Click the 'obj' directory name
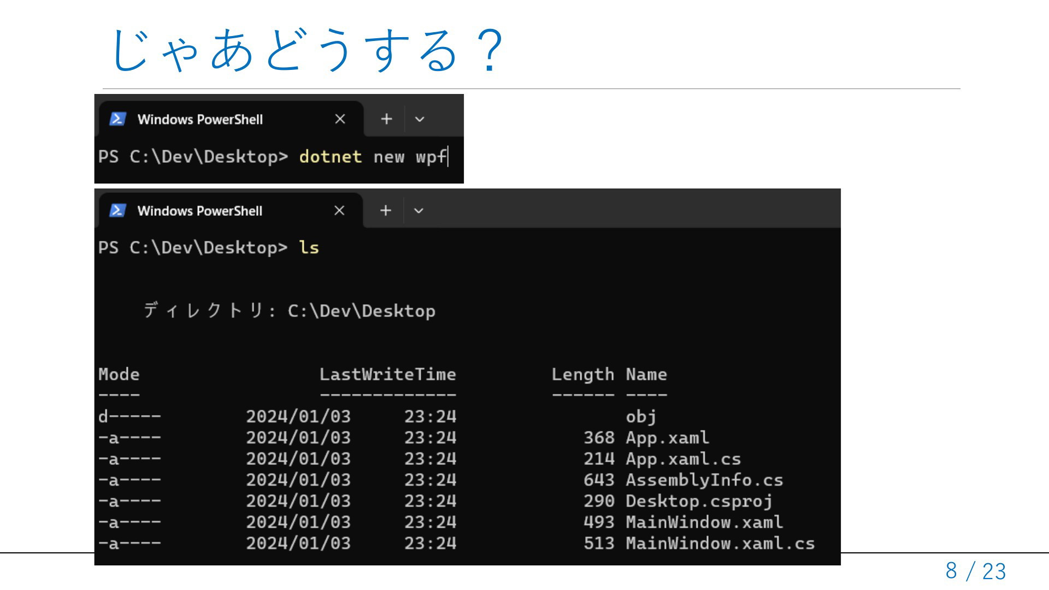Viewport: 1049px width, 590px height. click(x=641, y=417)
